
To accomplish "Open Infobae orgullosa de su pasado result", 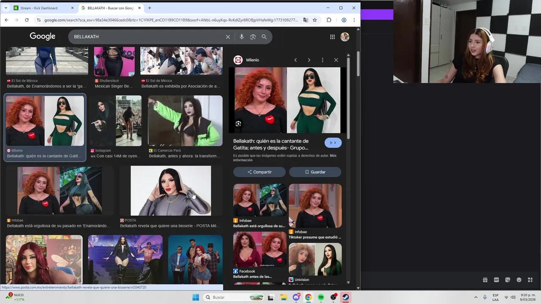I will (59, 190).
